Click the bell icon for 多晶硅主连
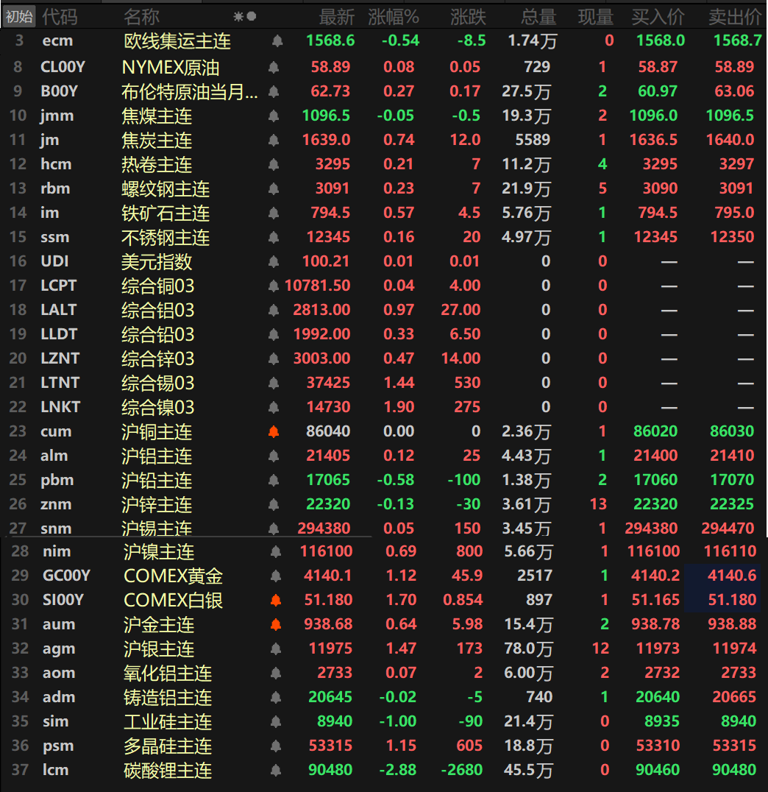 (x=276, y=746)
